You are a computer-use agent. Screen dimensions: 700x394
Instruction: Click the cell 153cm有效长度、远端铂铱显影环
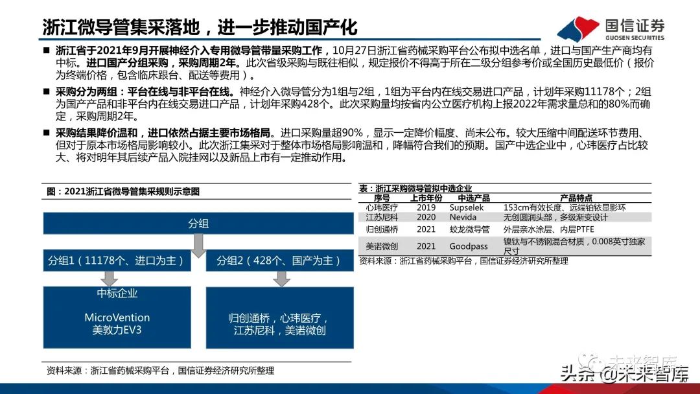565,207
